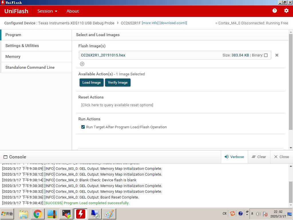The width and height of the screenshot is (293, 220).
Task: Click the Load Image button
Action: pos(92,82)
